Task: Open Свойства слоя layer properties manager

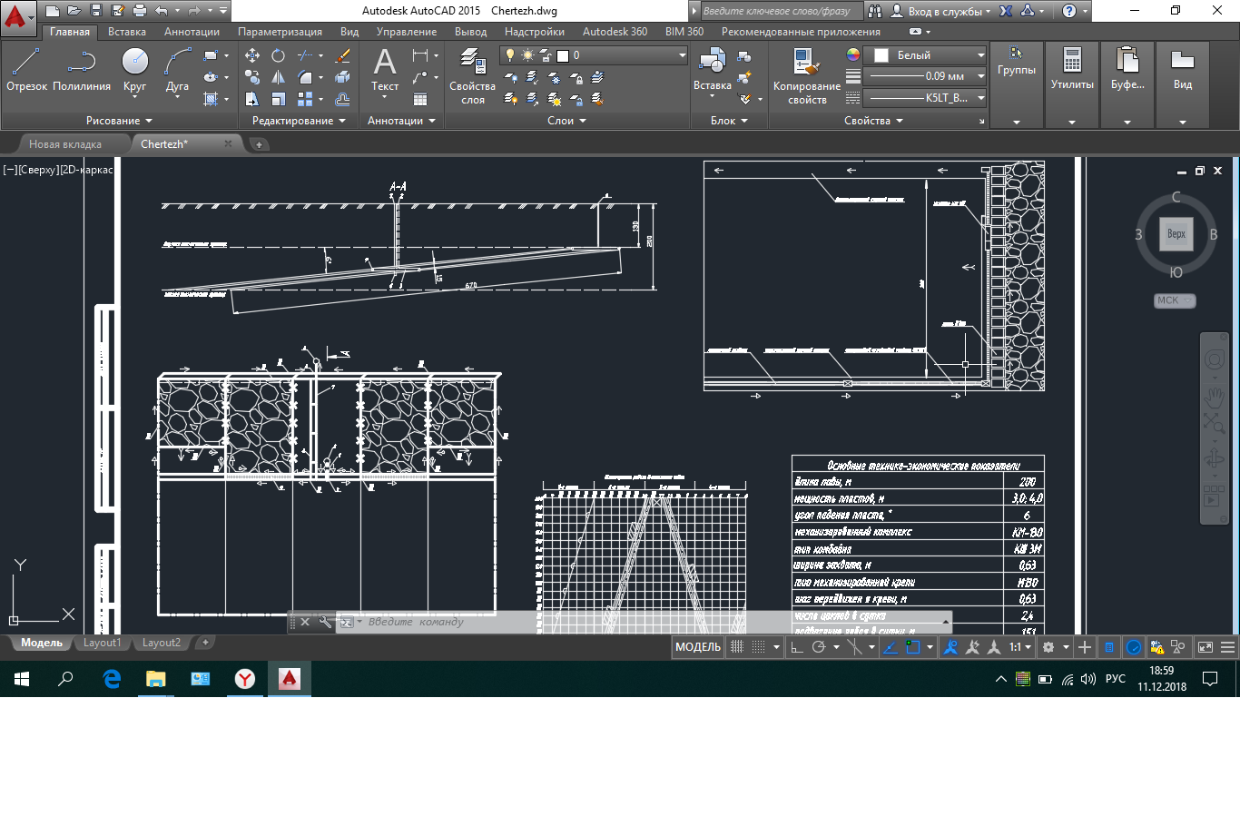Action: tap(472, 76)
